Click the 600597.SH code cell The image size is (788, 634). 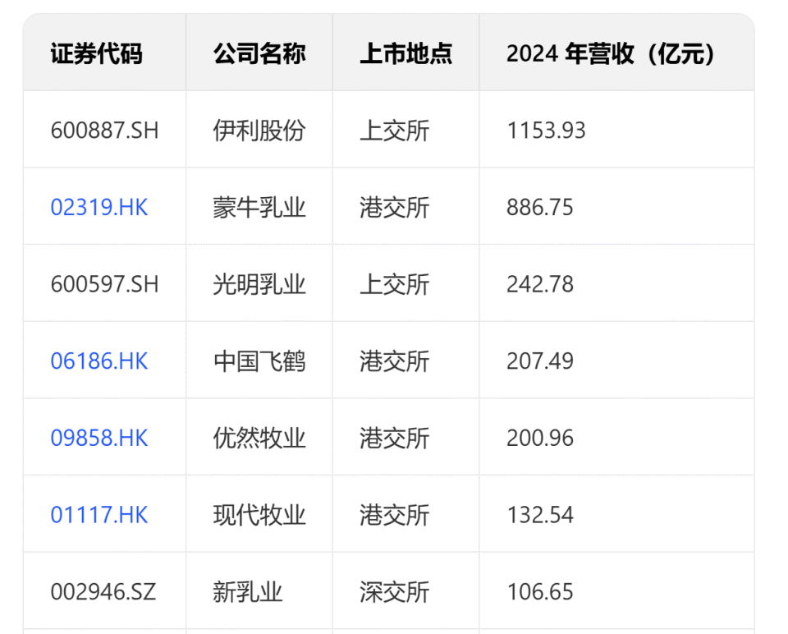click(104, 284)
